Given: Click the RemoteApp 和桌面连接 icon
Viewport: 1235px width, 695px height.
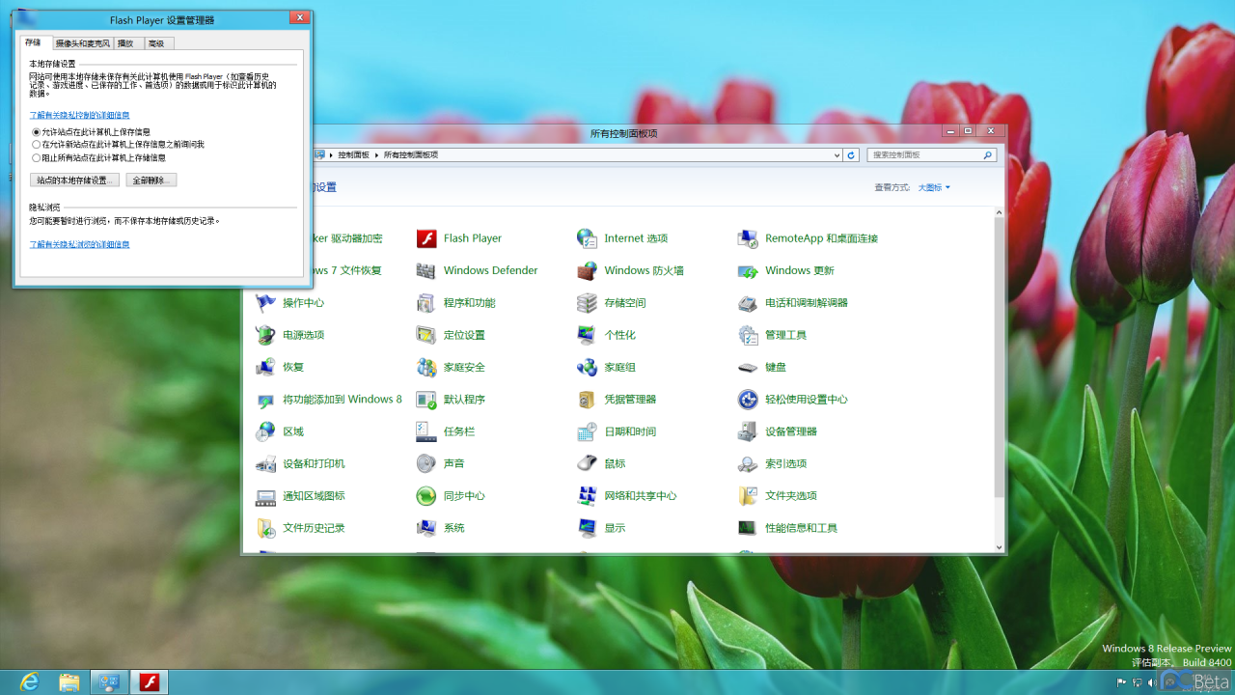Looking at the screenshot, I should click(748, 238).
